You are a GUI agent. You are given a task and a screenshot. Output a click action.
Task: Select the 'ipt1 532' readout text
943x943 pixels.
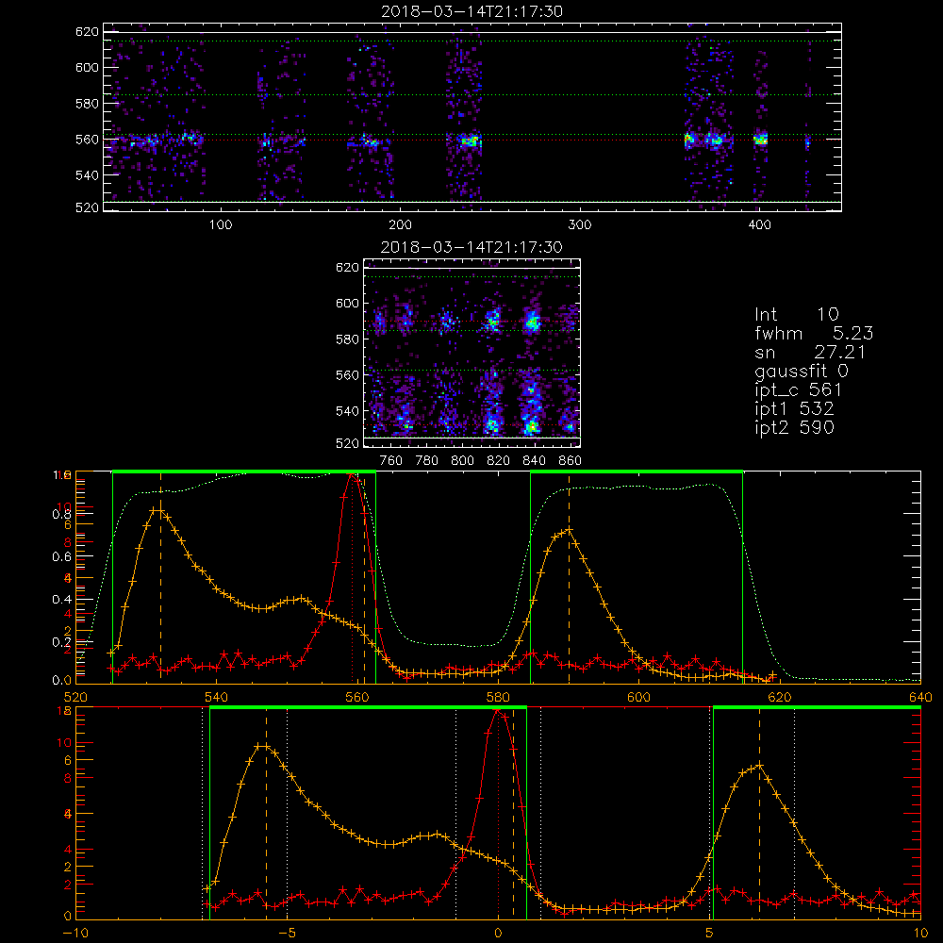[x=794, y=409]
